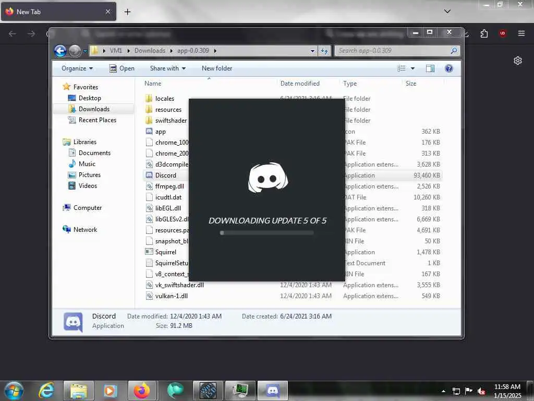Click the Downloads breadcrumb in address bar
The image size is (534, 401).
tap(150, 51)
